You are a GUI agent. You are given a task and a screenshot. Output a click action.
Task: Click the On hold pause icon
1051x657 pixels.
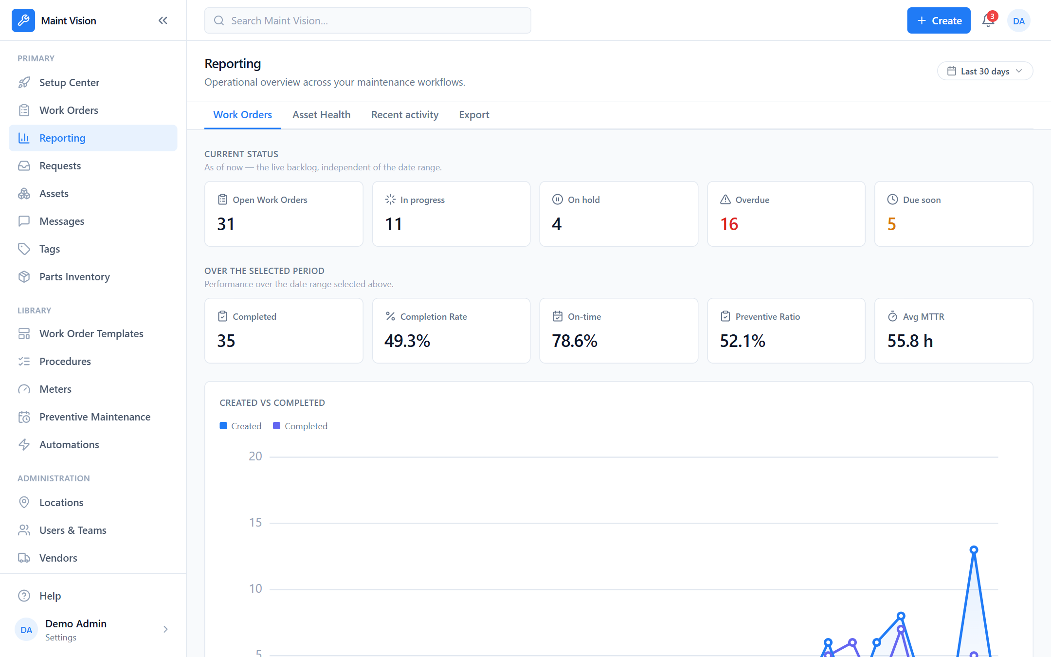558,200
